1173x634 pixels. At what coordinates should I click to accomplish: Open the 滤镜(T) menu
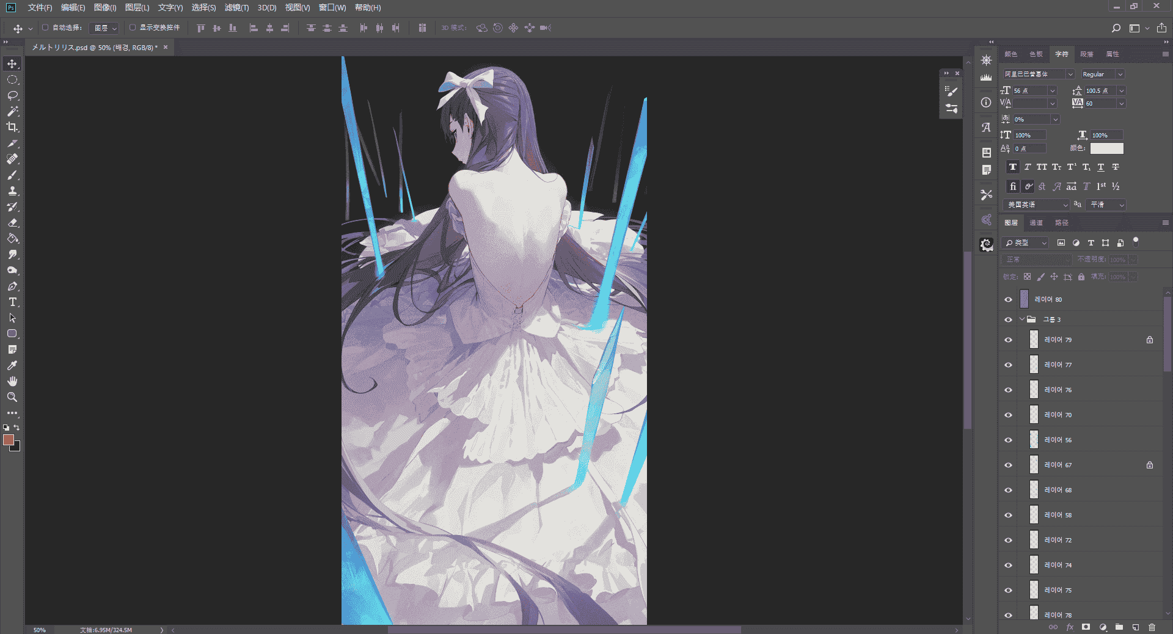[236, 7]
